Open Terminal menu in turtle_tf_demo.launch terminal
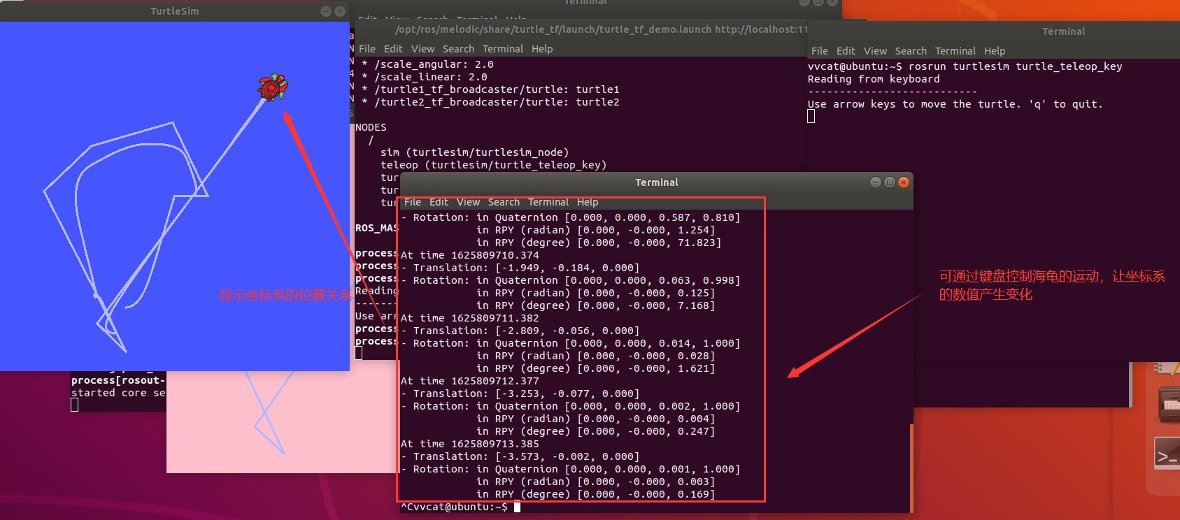 503,49
